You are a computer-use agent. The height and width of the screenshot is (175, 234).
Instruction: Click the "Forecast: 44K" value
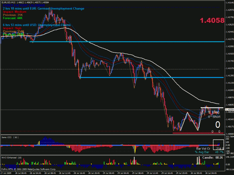click(13, 18)
